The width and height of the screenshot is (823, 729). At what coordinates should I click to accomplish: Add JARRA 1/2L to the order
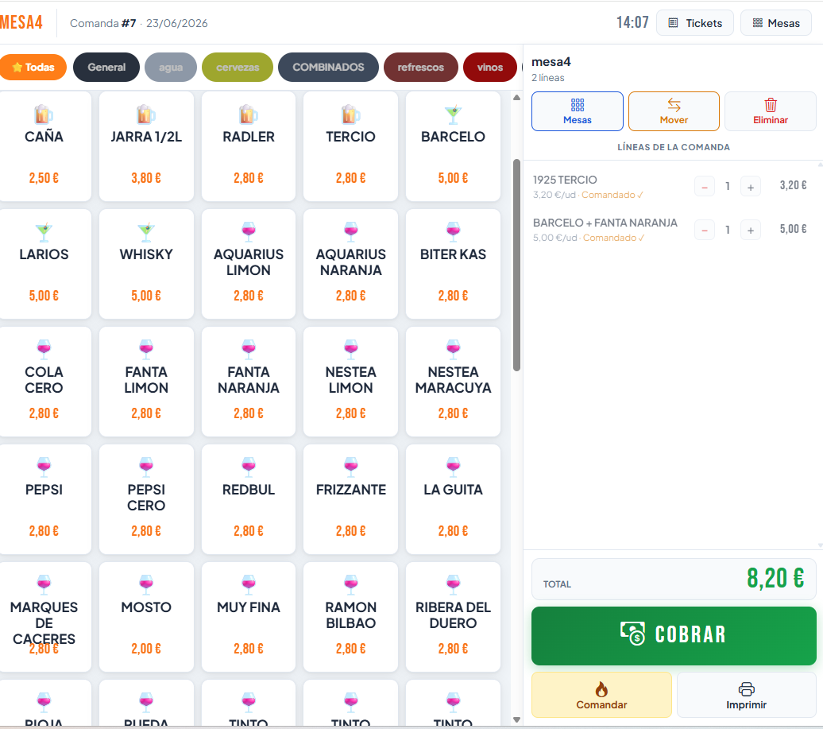pos(146,146)
